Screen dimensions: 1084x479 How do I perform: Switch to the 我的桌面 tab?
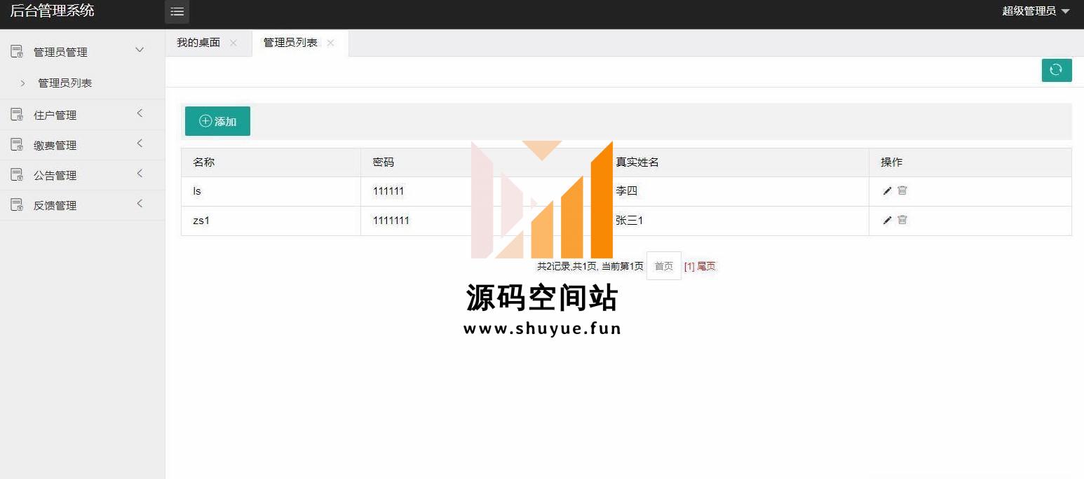198,43
